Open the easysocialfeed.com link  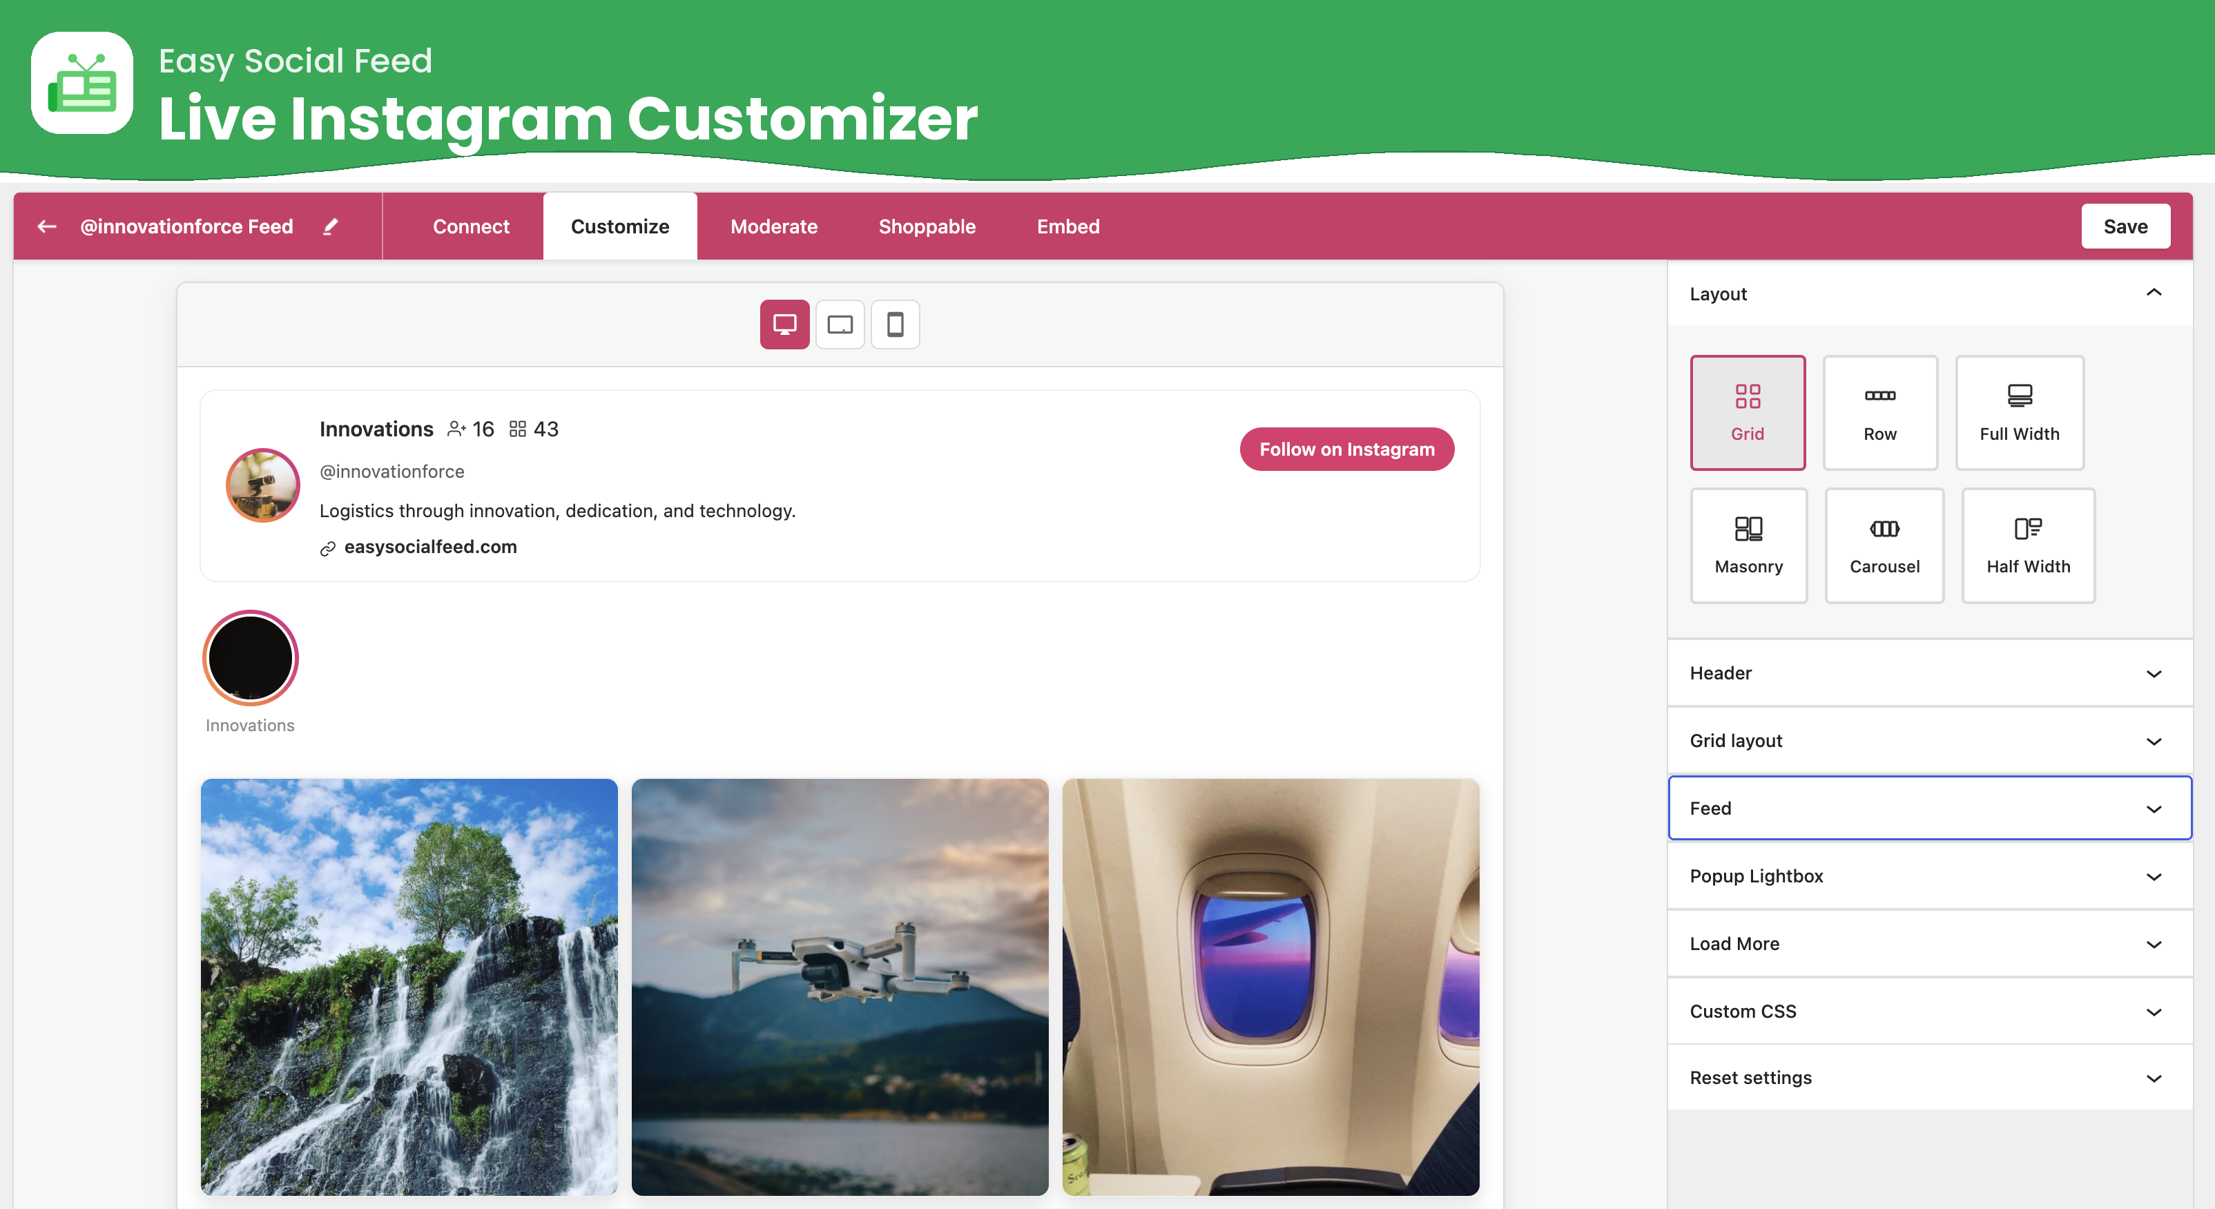[x=430, y=547]
